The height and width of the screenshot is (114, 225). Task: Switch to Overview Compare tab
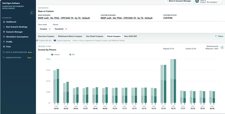(x=46, y=36)
